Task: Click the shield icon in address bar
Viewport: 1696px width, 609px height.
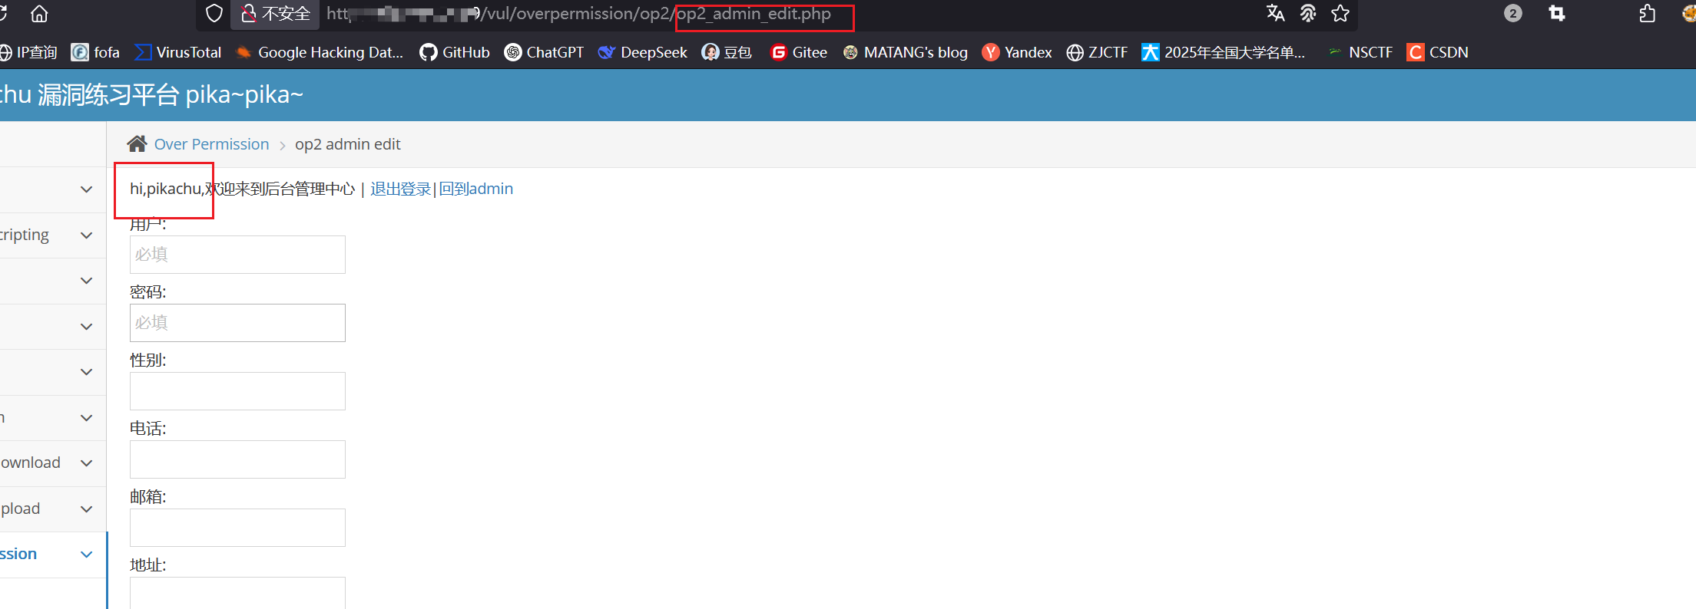Action: pyautogui.click(x=214, y=14)
